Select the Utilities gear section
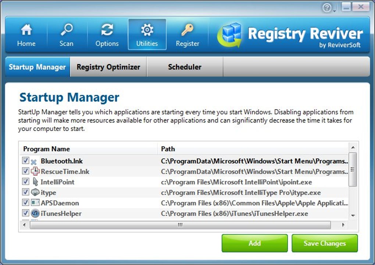Image resolution: width=375 pixels, height=265 pixels. (x=147, y=34)
